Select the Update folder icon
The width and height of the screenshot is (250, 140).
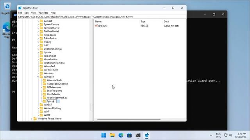pos(41,52)
